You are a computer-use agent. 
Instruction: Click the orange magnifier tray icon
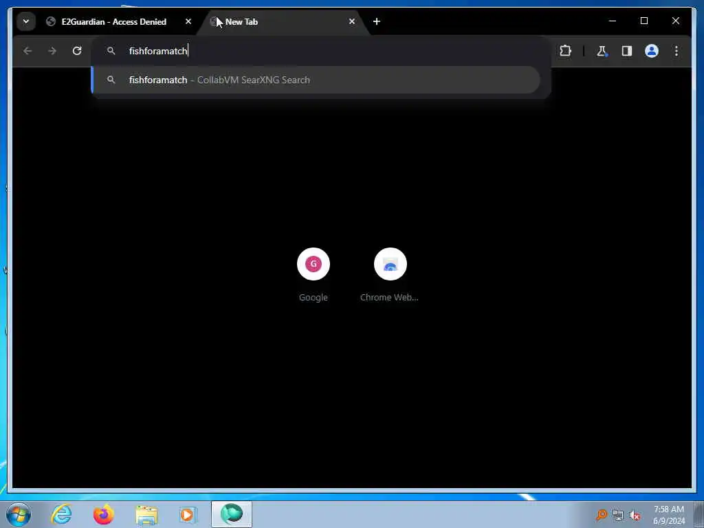click(x=601, y=515)
